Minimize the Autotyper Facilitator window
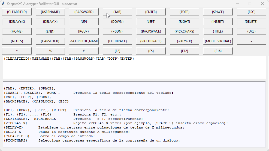 (238, 4)
